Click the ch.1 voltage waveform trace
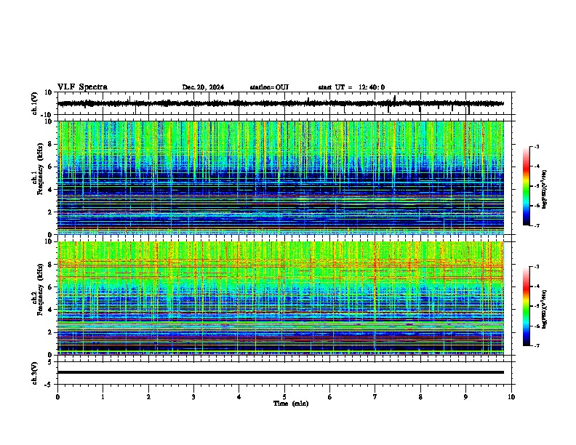 click(x=281, y=103)
